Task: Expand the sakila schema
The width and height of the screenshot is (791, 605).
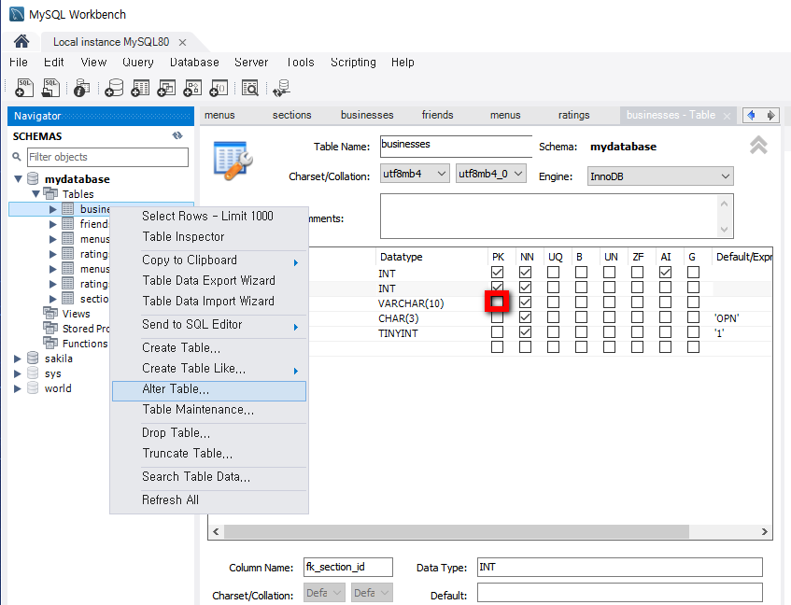Action: [x=17, y=359]
